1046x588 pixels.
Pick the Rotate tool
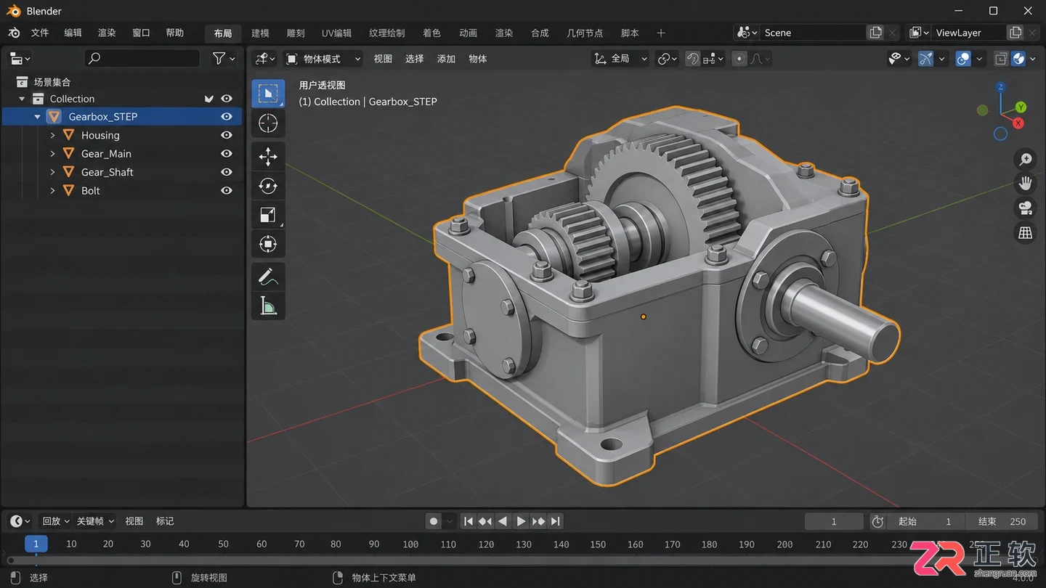point(268,186)
